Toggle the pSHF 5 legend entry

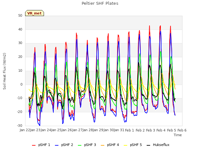point(133,145)
